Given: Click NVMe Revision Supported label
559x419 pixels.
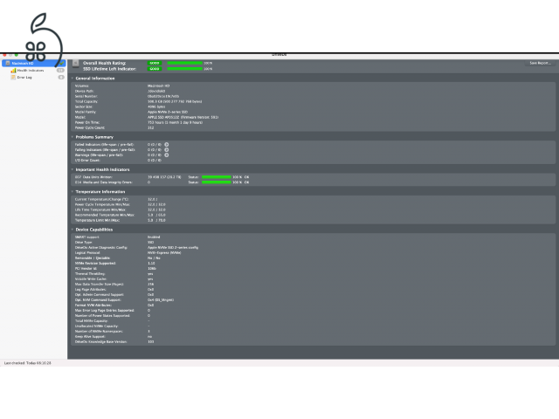Looking at the screenshot, I should click(95, 264).
